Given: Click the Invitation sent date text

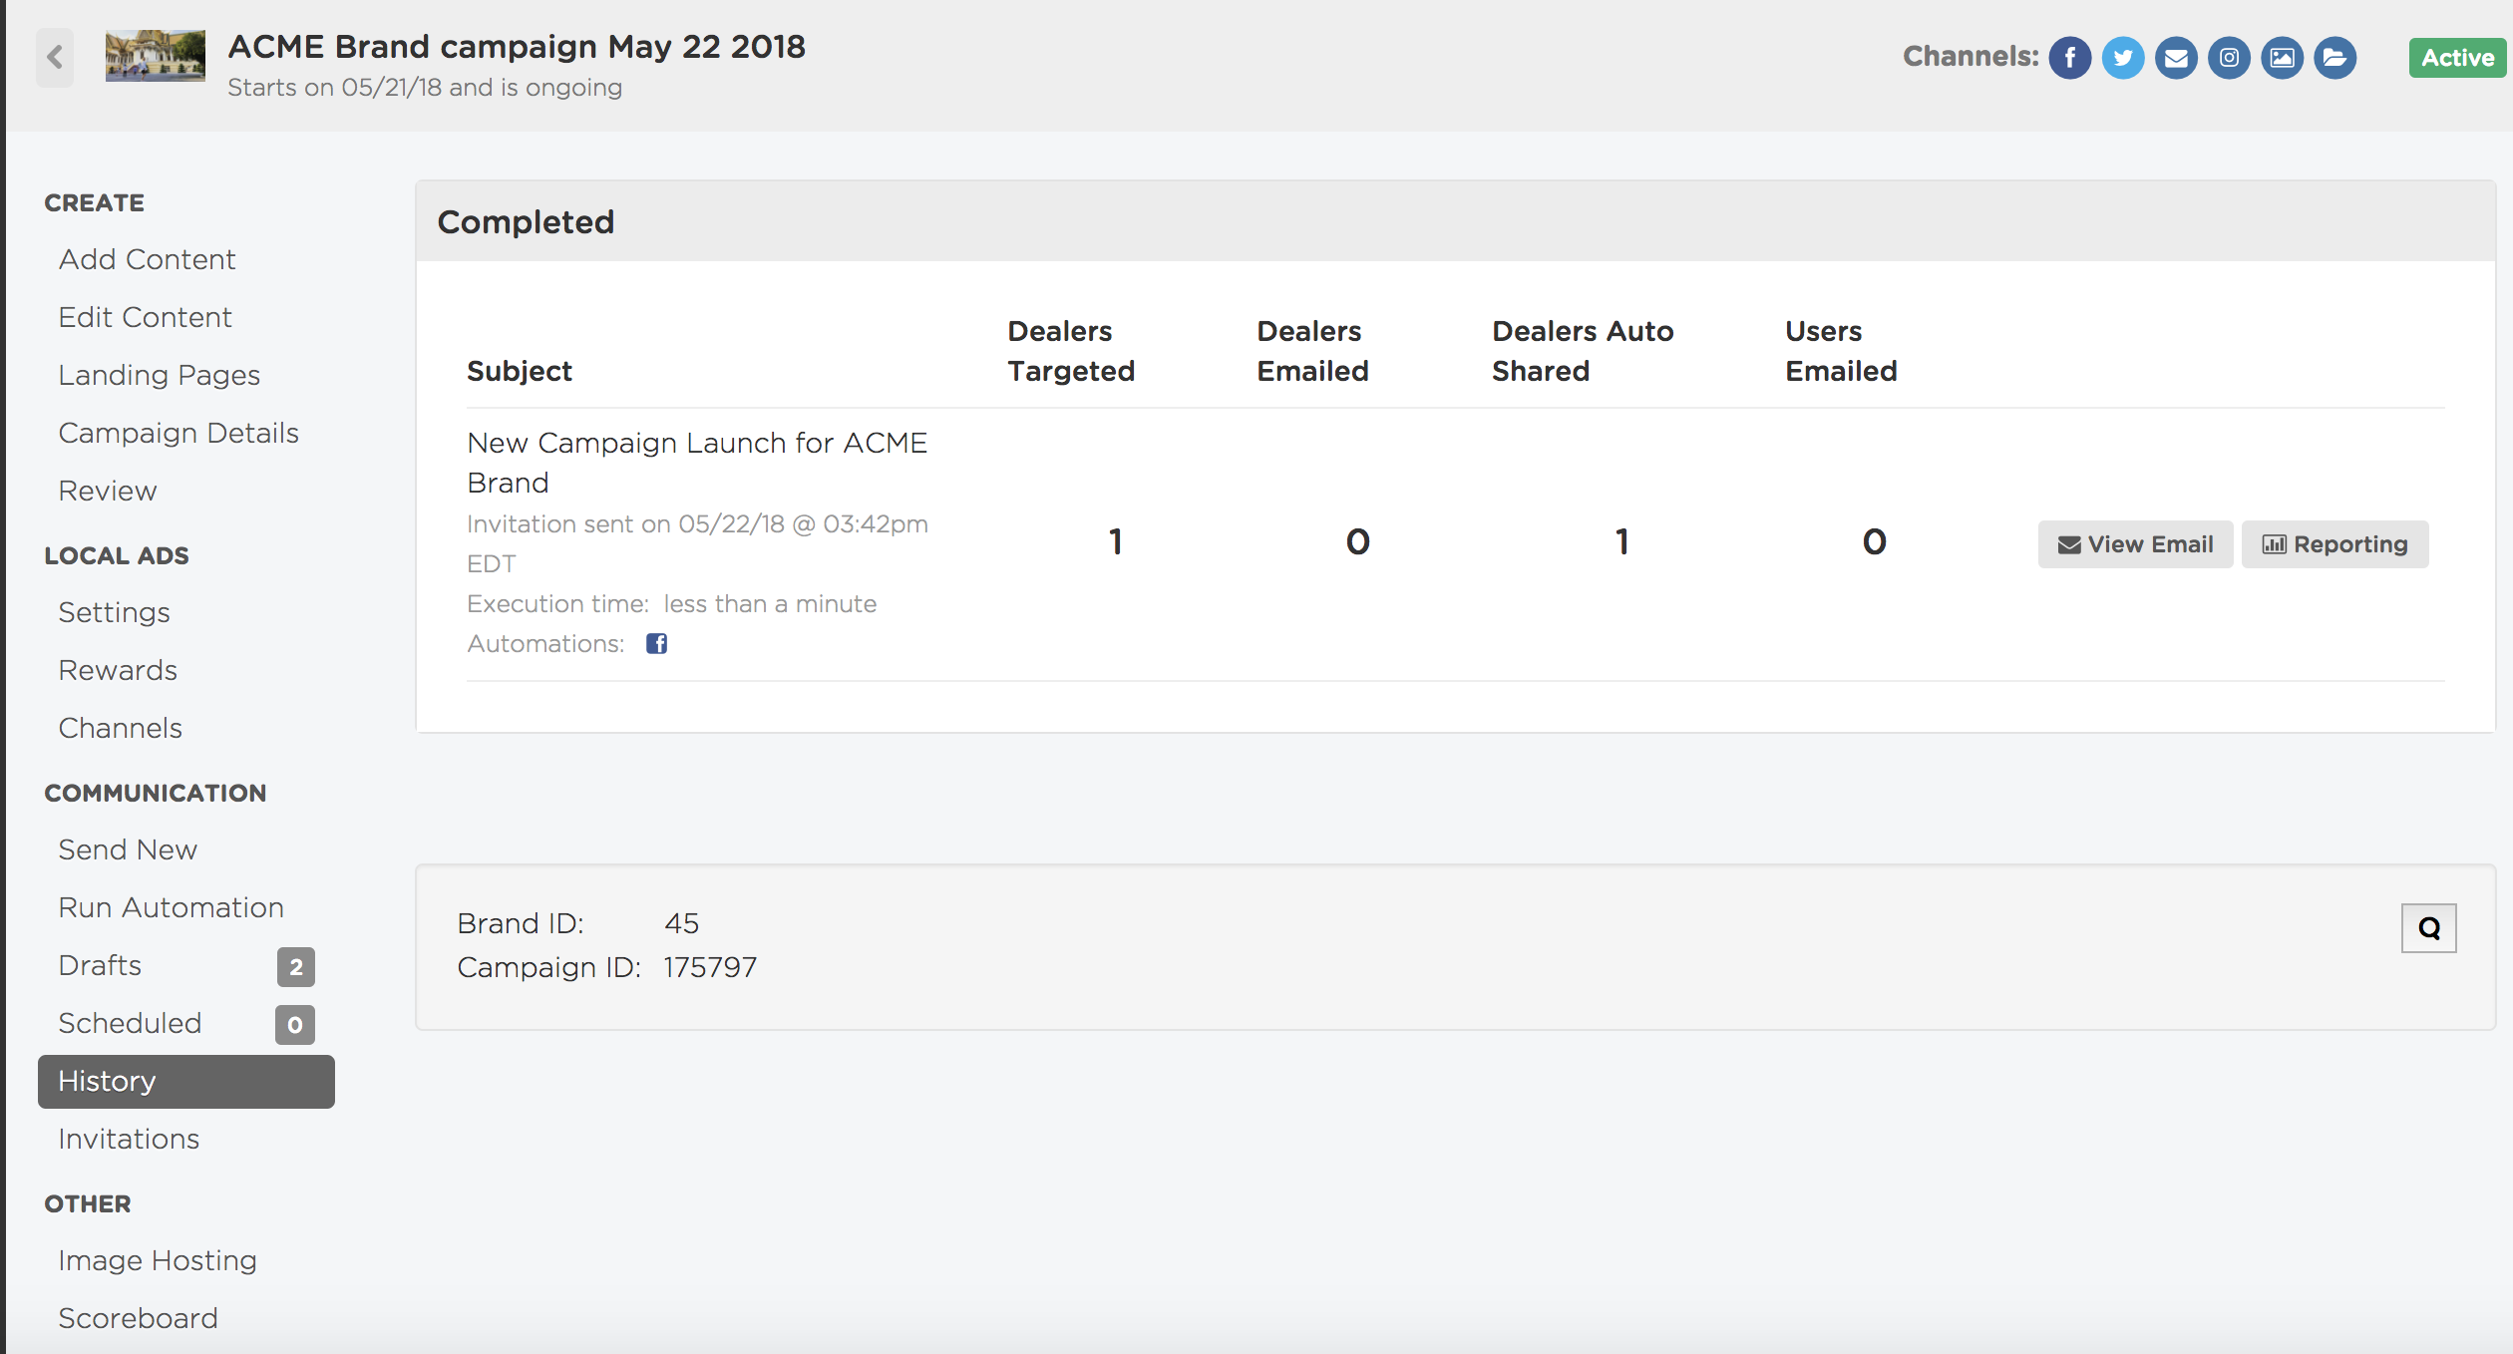Looking at the screenshot, I should (697, 543).
